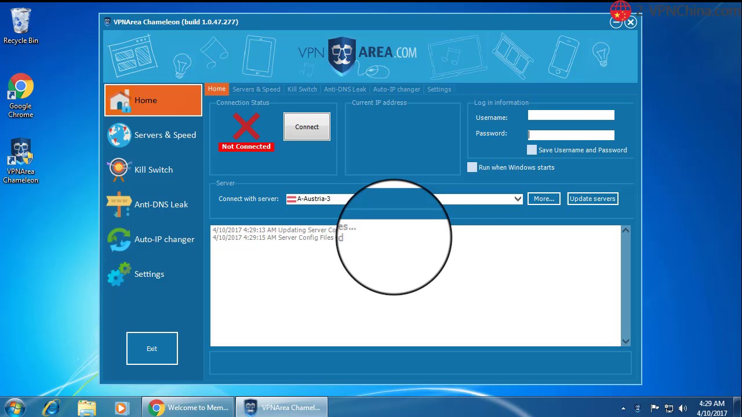Click log scroll up arrow
The width and height of the screenshot is (742, 417).
pos(625,231)
